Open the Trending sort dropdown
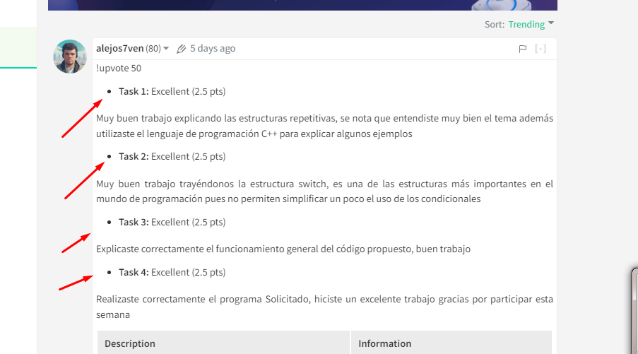Viewport: 638px width, 354px height. click(531, 24)
